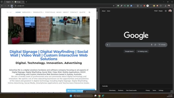
Task: Open Chrome three-dot menu
Action: tap(172, 6)
